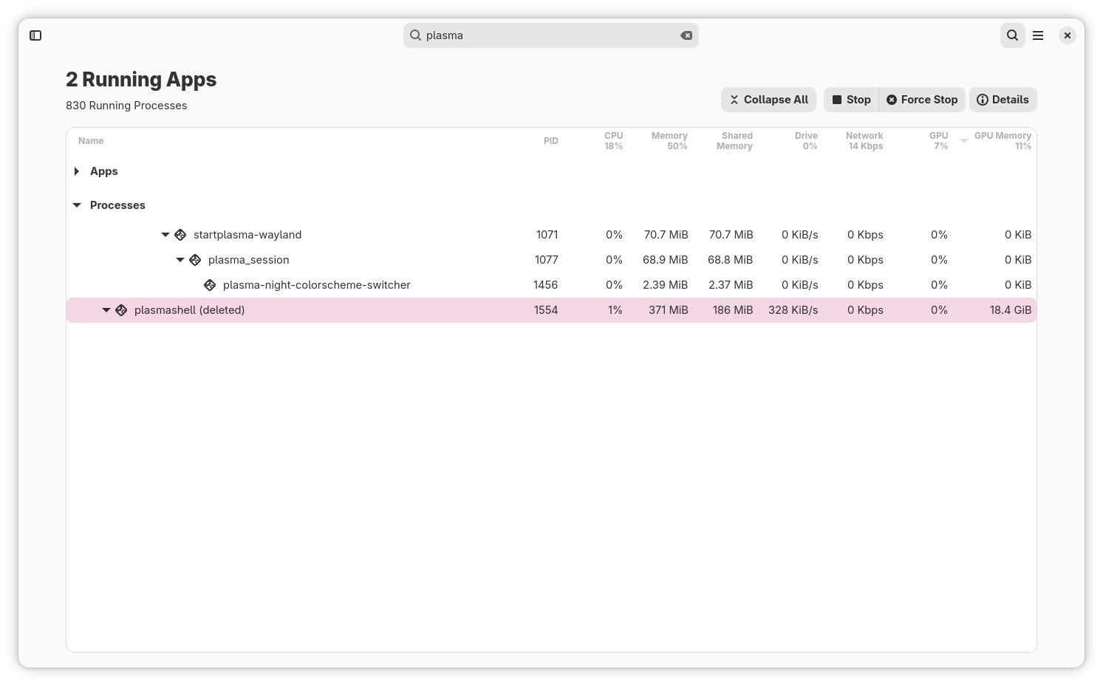Image resolution: width=1103 pixels, height=686 pixels.
Task: Click the 68.9 MiB memory value
Action: tap(666, 260)
